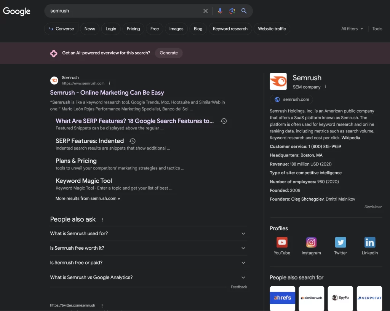Click the Generate AI overview button
This screenshot has height=311, width=390.
169,53
